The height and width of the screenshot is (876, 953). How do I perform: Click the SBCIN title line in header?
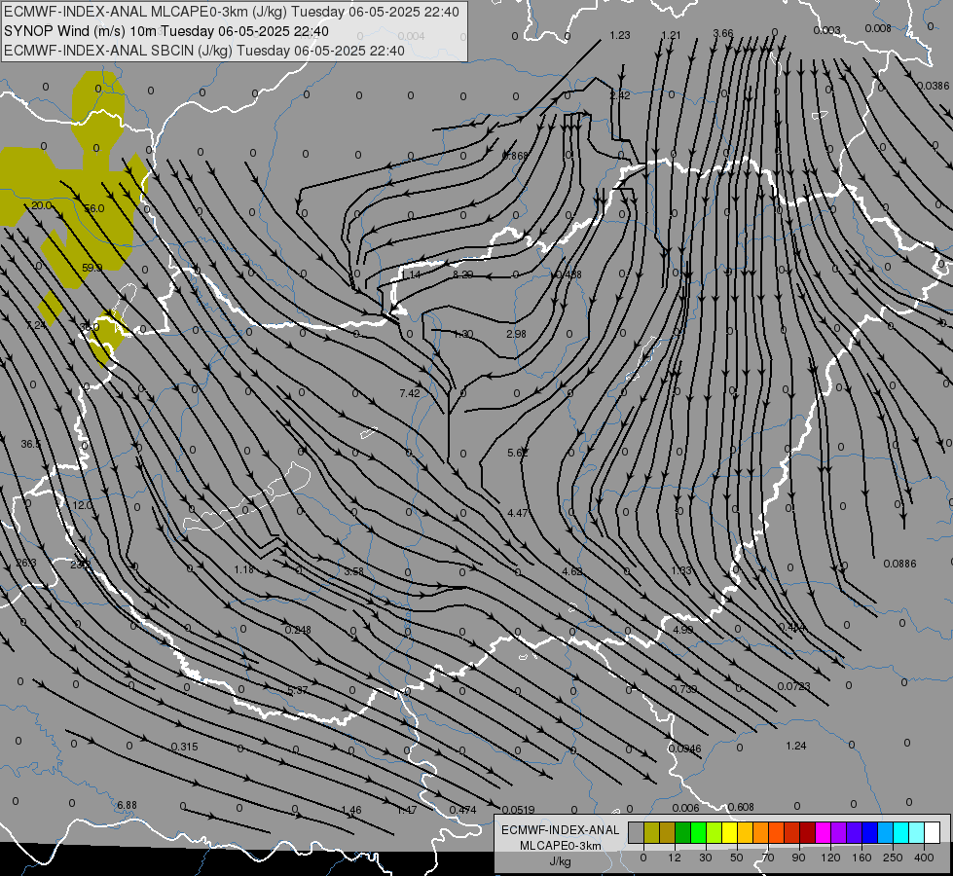[x=204, y=51]
